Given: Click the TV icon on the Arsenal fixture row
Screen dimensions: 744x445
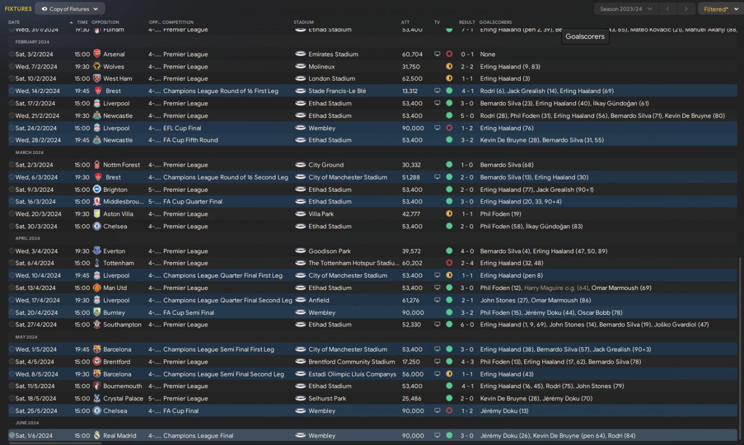Looking at the screenshot, I should pos(437,54).
